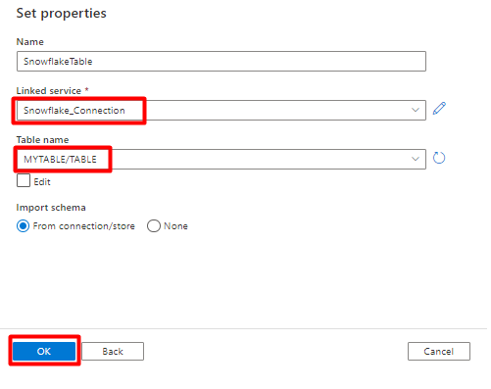Open the Snowflake_Connection linked service combo box
Viewport: 491px width, 389px height.
[221, 110]
